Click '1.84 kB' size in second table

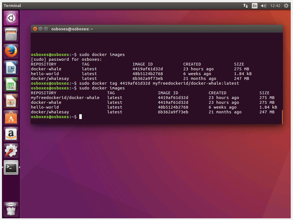[x=268, y=107]
